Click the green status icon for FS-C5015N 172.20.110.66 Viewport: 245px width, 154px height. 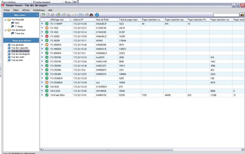point(47,61)
